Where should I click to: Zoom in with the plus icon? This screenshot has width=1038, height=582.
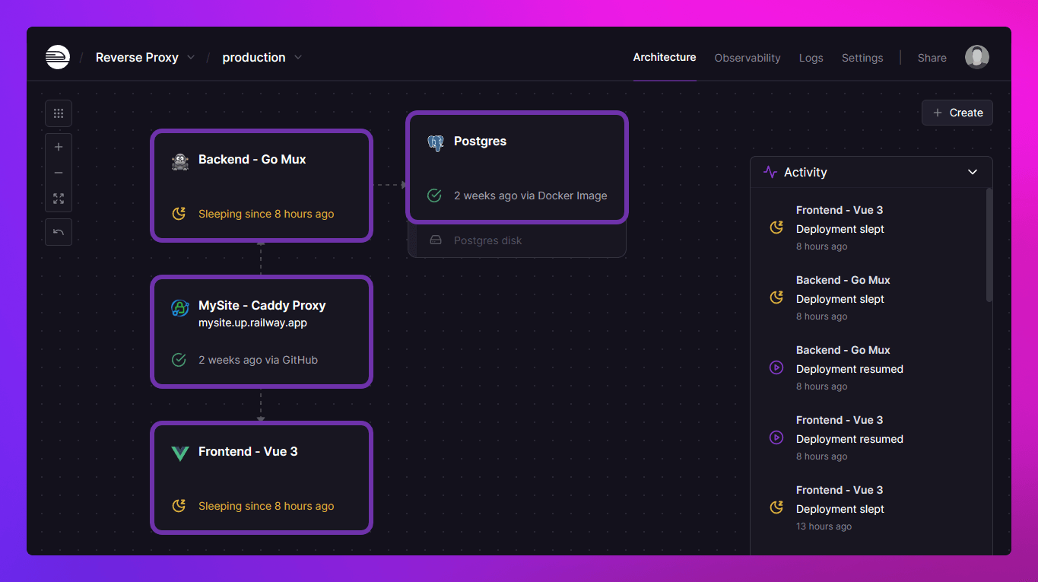pyautogui.click(x=59, y=147)
